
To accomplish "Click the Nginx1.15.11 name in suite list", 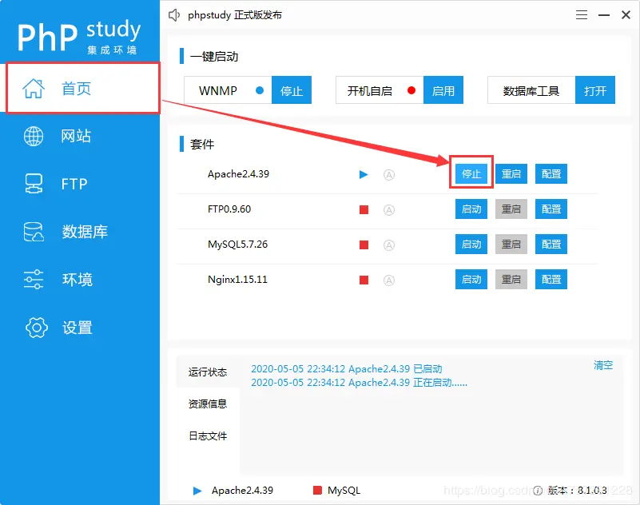I will point(237,279).
